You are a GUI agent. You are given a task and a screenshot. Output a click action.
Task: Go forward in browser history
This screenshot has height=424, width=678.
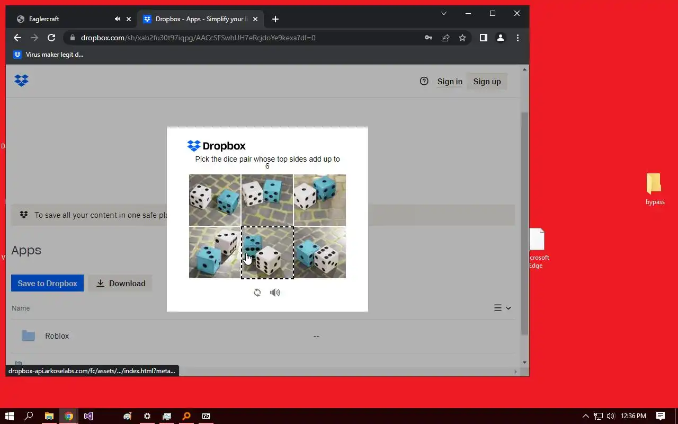[x=34, y=38]
